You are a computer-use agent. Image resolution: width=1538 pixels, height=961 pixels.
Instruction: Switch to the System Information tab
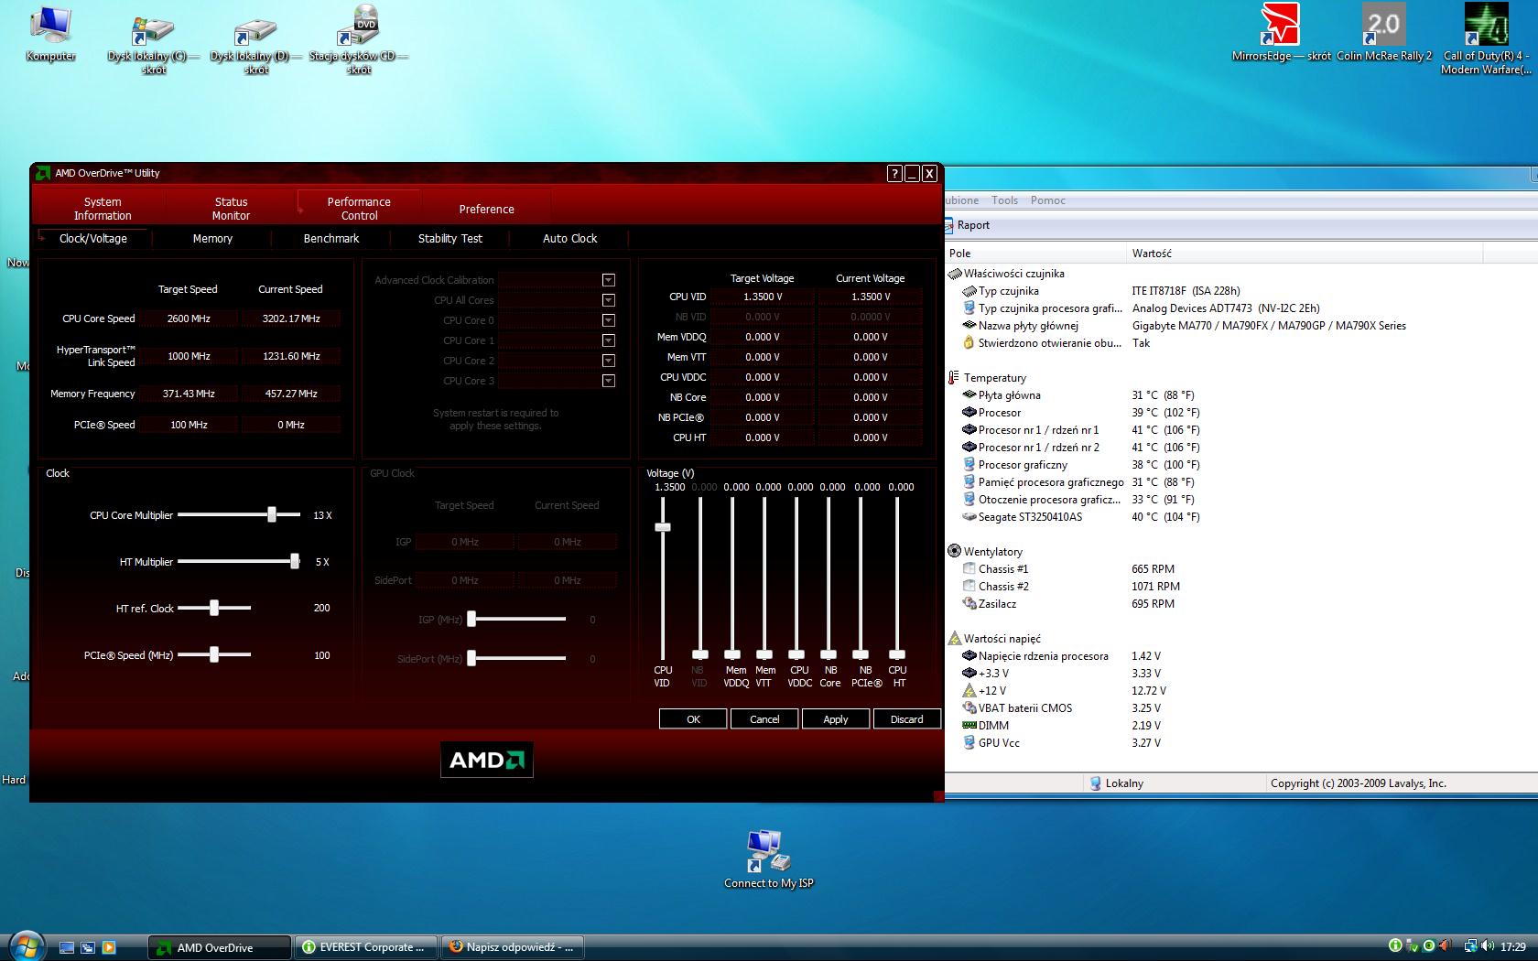tap(102, 209)
